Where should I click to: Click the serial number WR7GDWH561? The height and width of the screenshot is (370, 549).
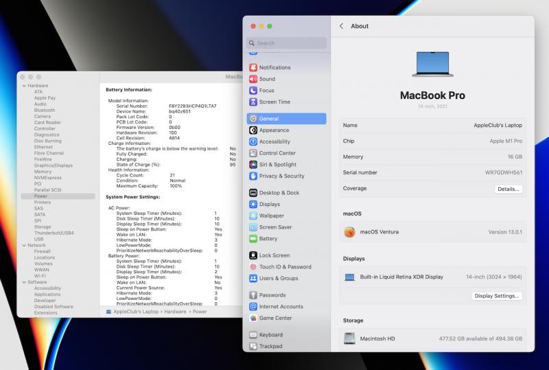(x=504, y=173)
